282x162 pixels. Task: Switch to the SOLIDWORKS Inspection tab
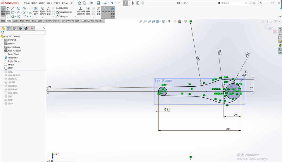93,21
